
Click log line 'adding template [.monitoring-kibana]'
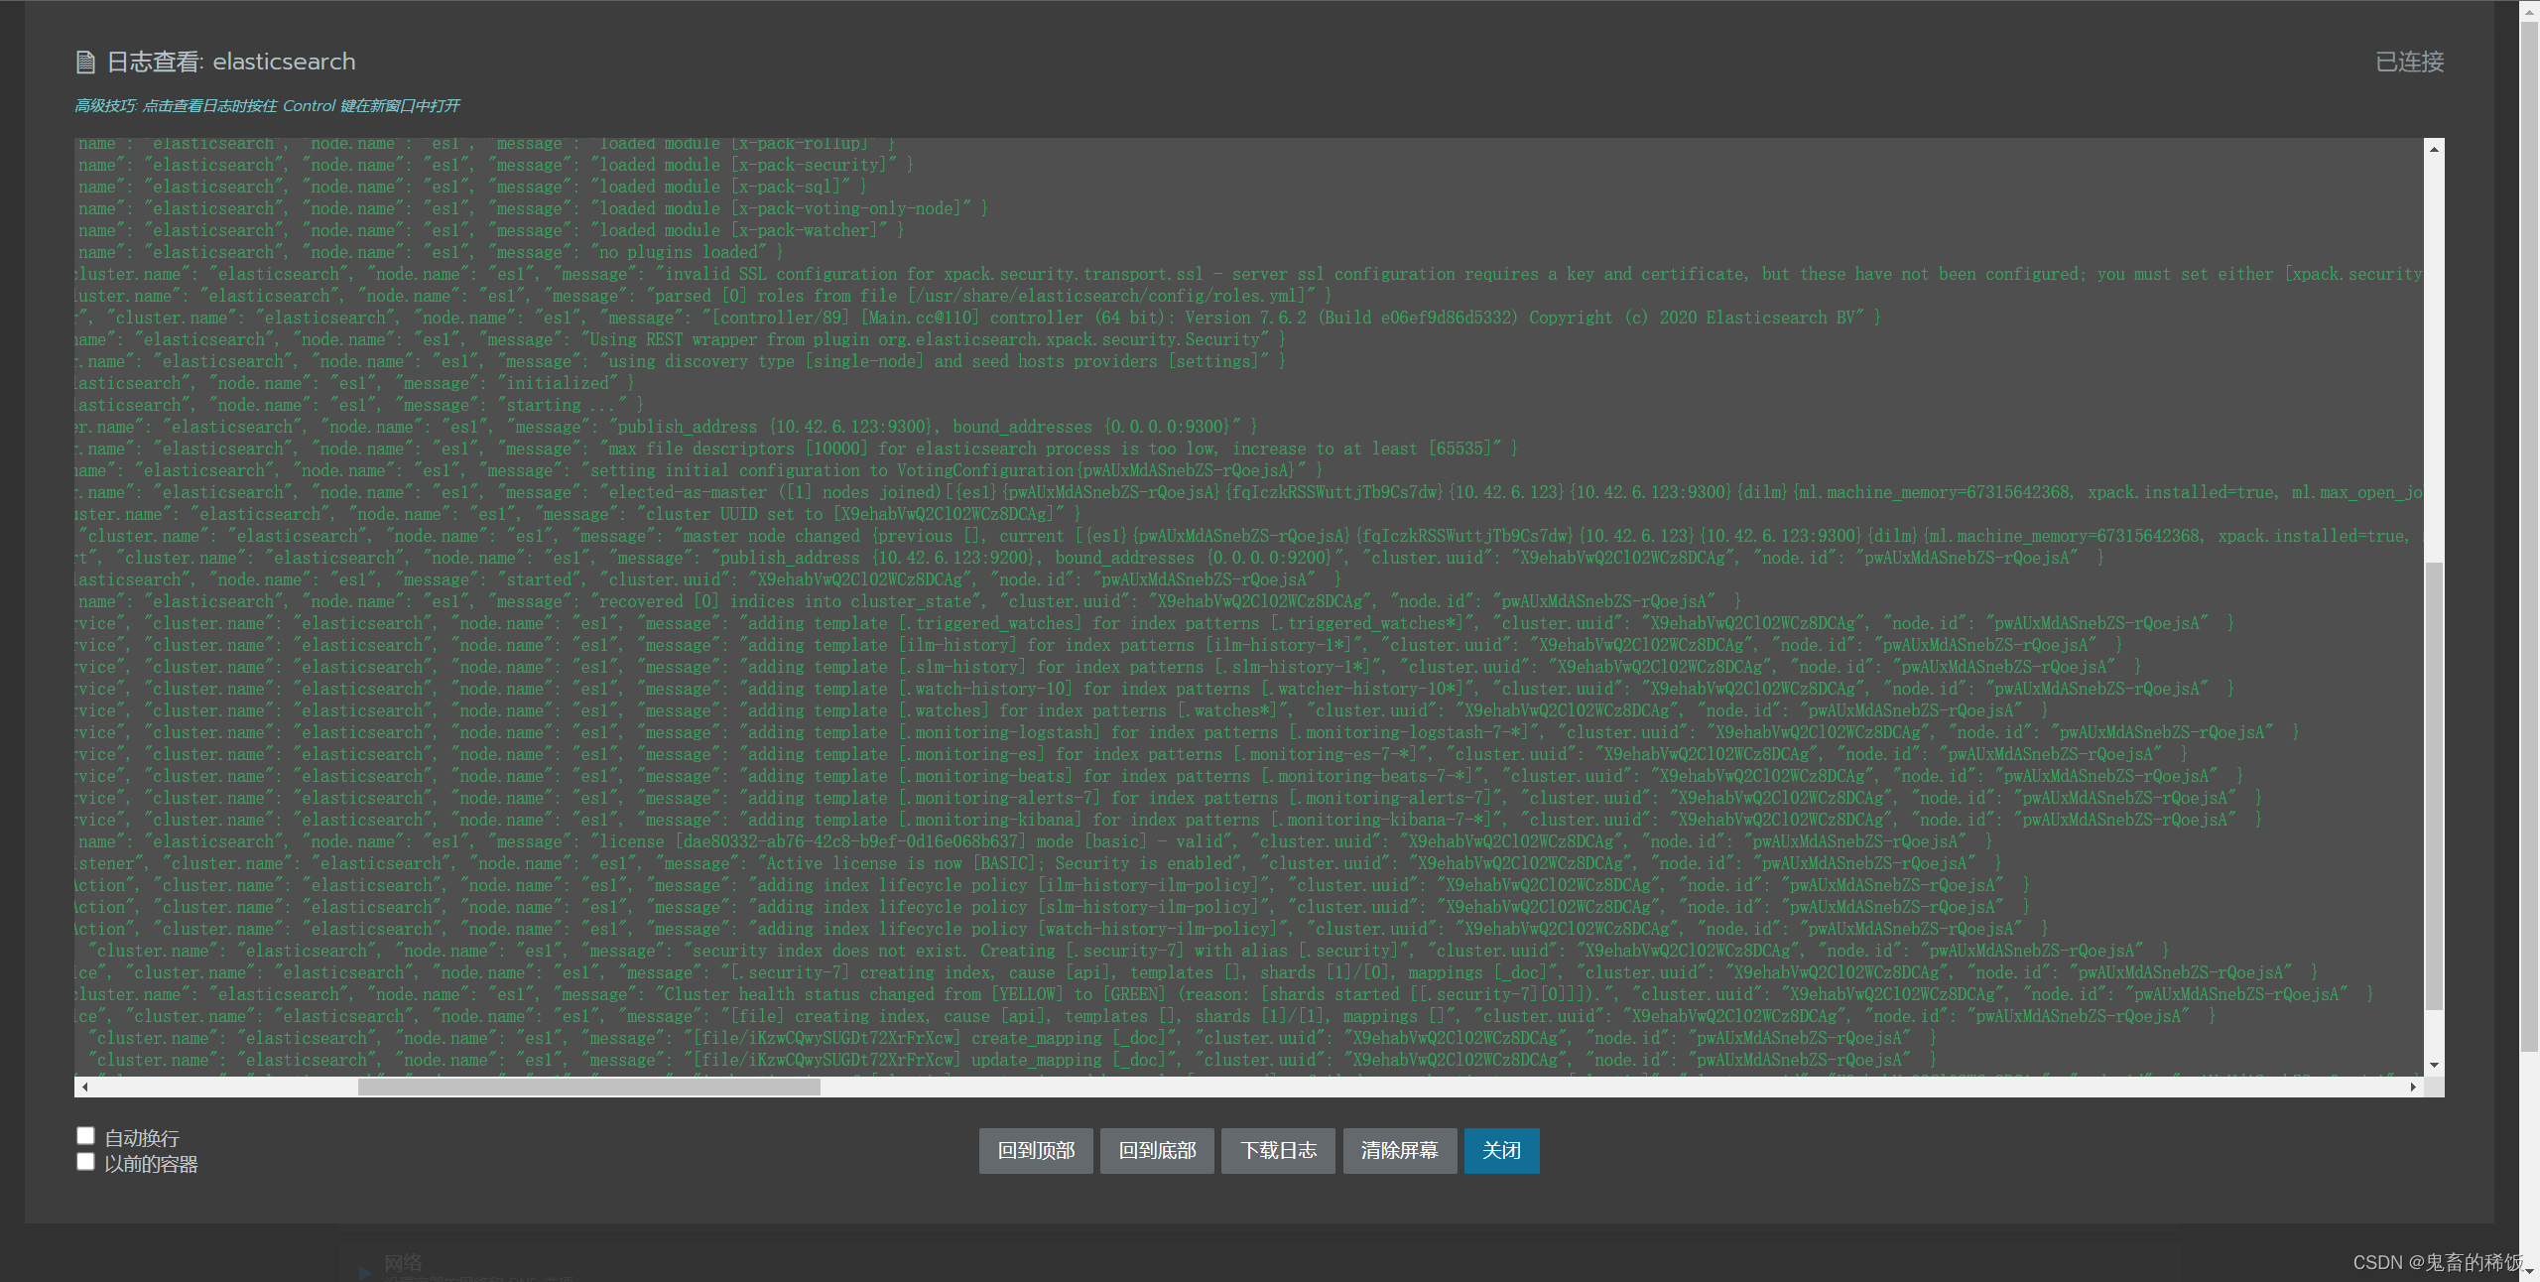[1170, 820]
